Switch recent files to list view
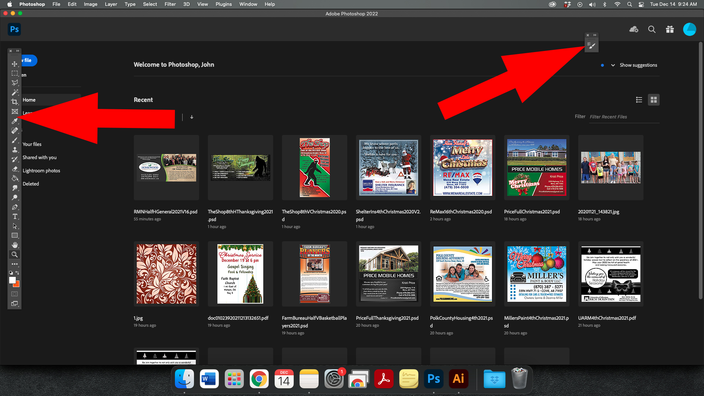Screen dimensions: 704x396 coord(639,99)
